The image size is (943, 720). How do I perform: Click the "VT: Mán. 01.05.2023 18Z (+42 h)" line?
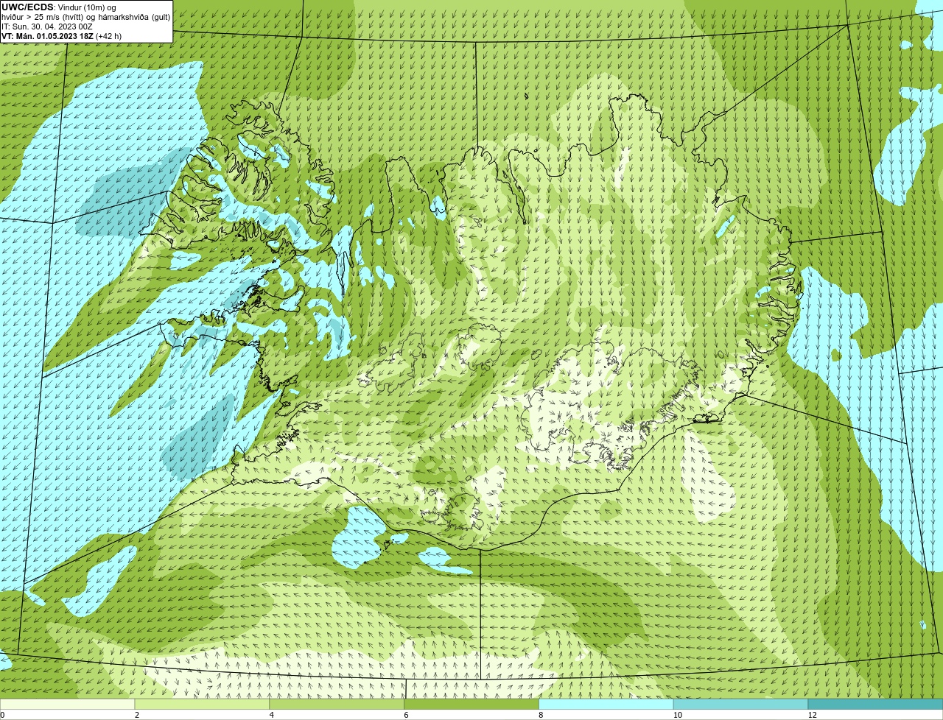[62, 35]
